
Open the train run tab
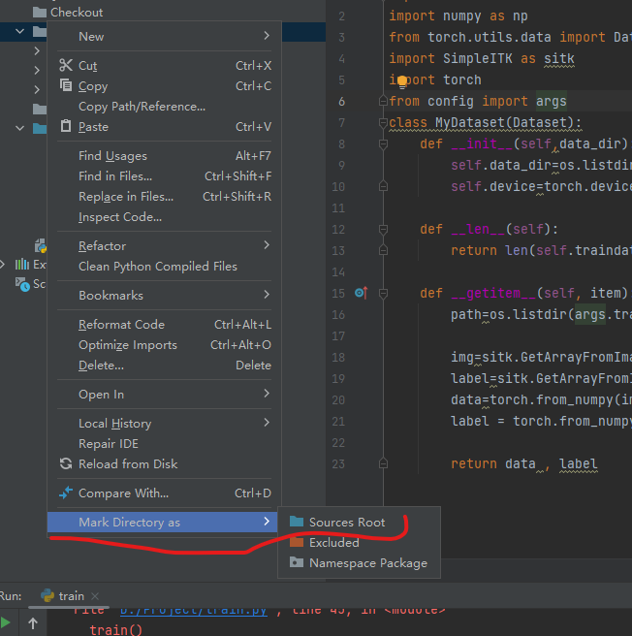click(x=69, y=596)
